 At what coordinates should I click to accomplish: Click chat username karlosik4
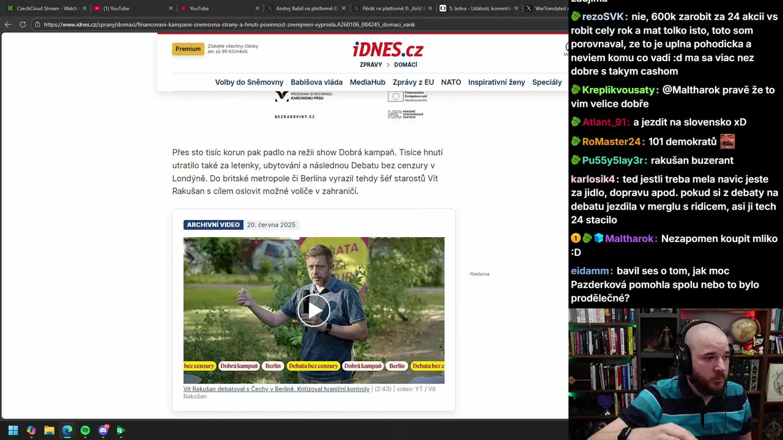[x=593, y=179]
